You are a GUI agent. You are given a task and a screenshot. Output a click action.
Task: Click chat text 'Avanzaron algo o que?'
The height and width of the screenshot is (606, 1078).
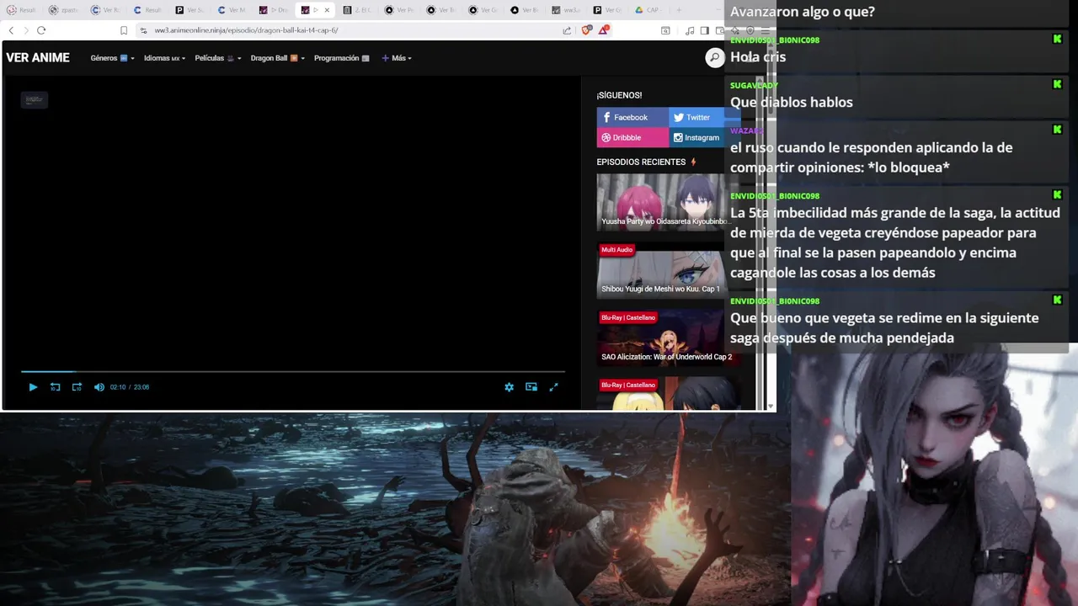click(803, 12)
